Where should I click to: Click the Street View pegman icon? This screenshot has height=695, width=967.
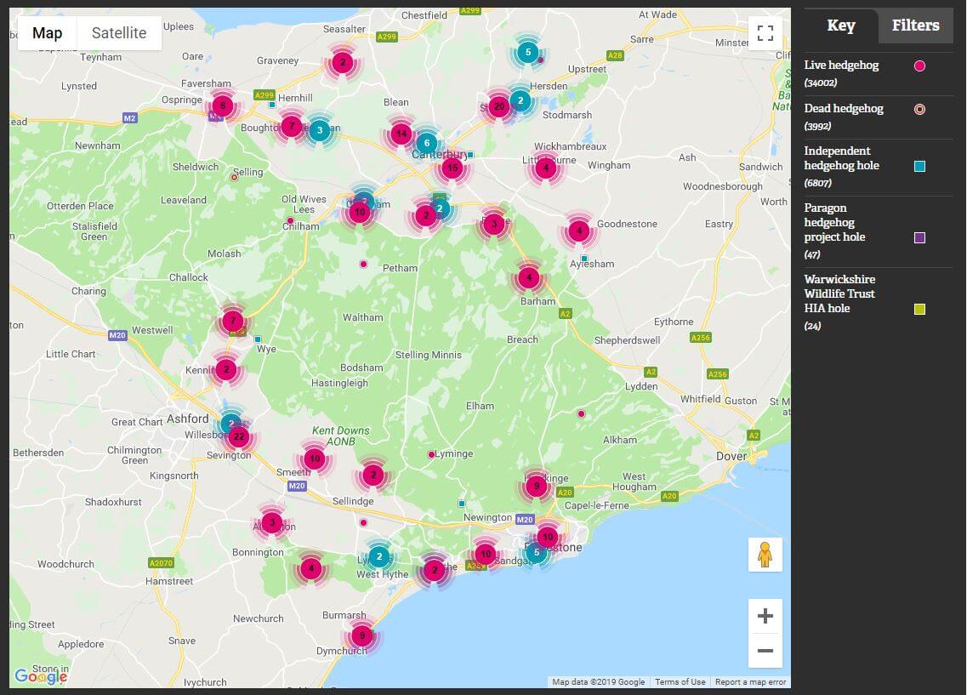765,555
